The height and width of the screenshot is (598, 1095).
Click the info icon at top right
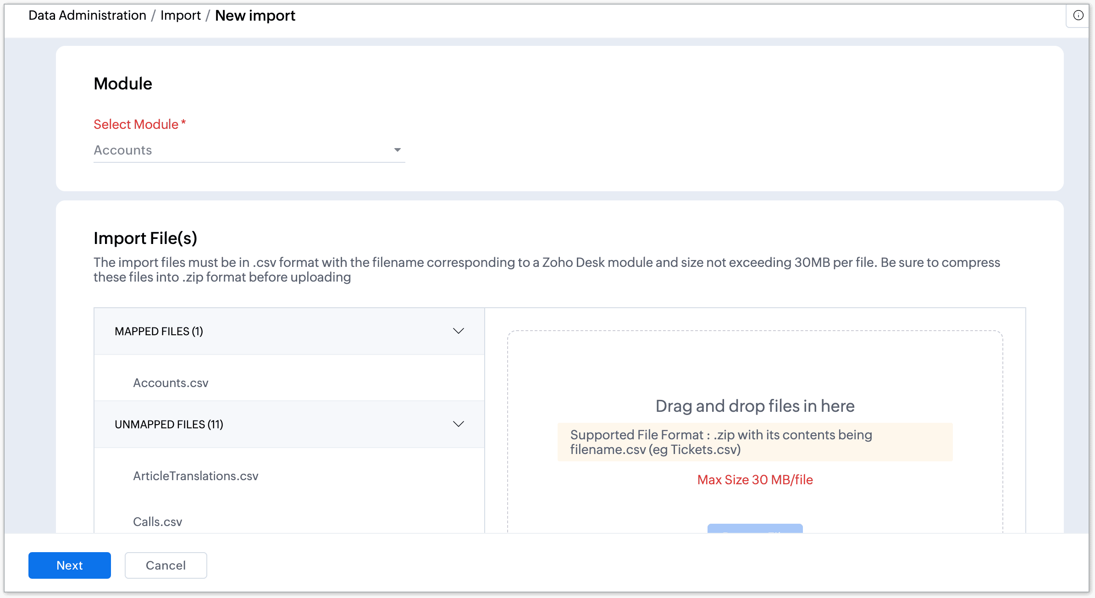pos(1078,16)
